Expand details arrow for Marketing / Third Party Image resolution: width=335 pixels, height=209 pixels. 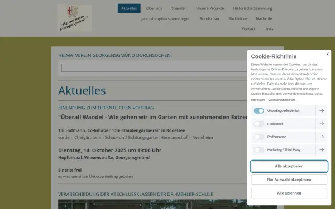[x=322, y=150]
